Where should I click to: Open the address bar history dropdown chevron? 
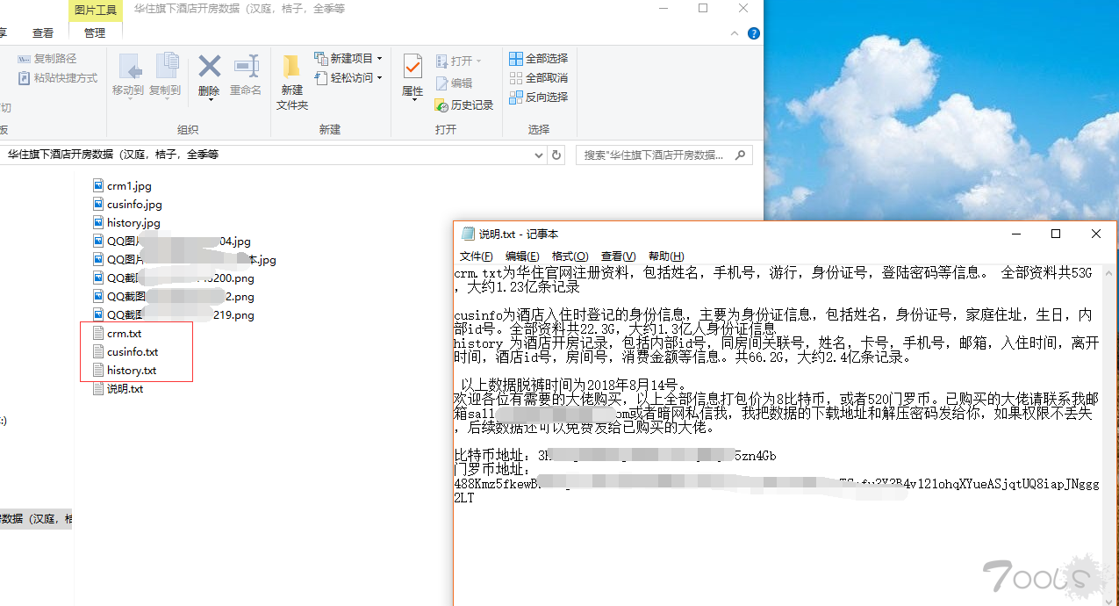(537, 155)
